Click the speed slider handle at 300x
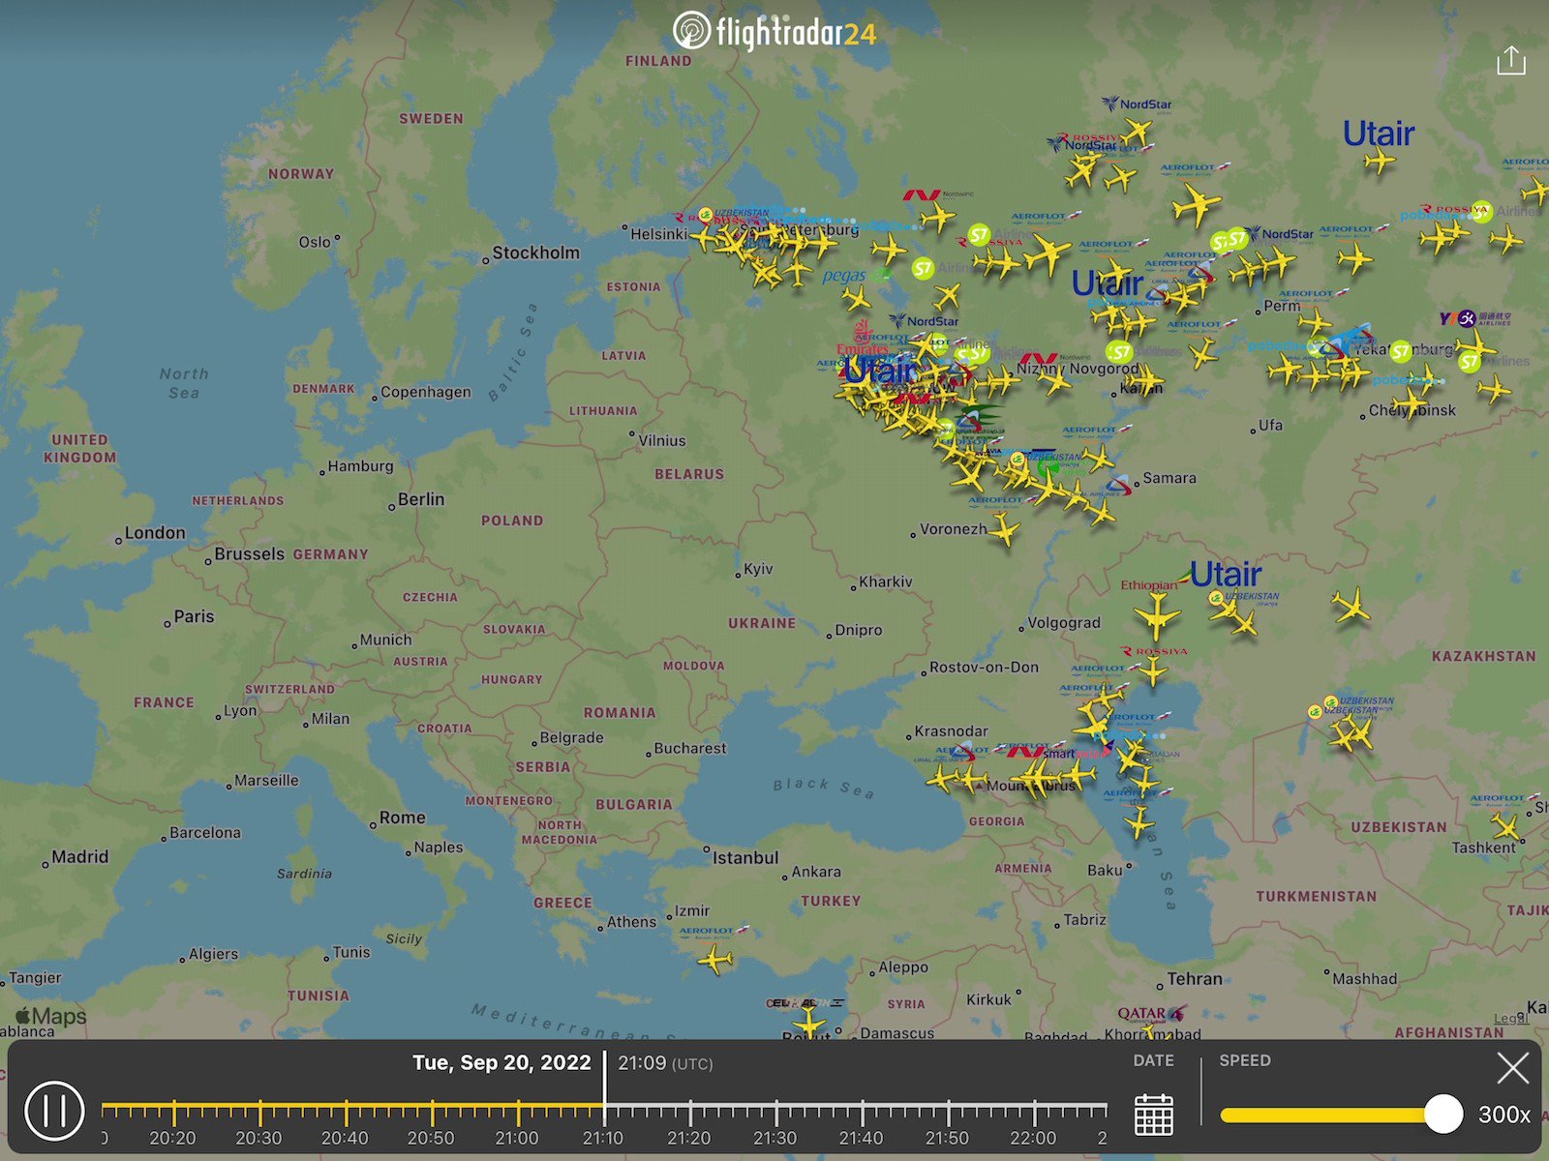Viewport: 1549px width, 1161px height. (1443, 1115)
